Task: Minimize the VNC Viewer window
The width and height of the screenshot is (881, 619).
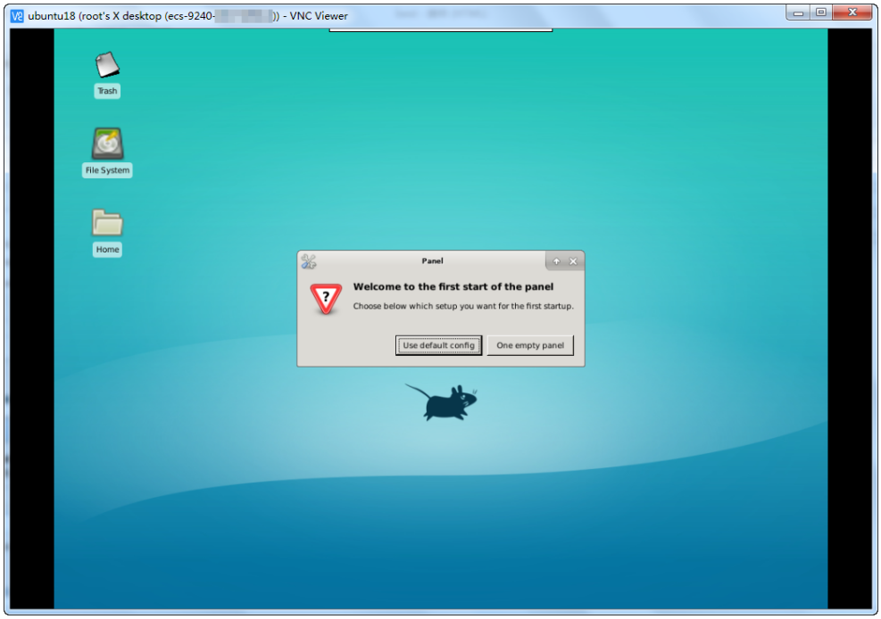Action: [x=798, y=12]
